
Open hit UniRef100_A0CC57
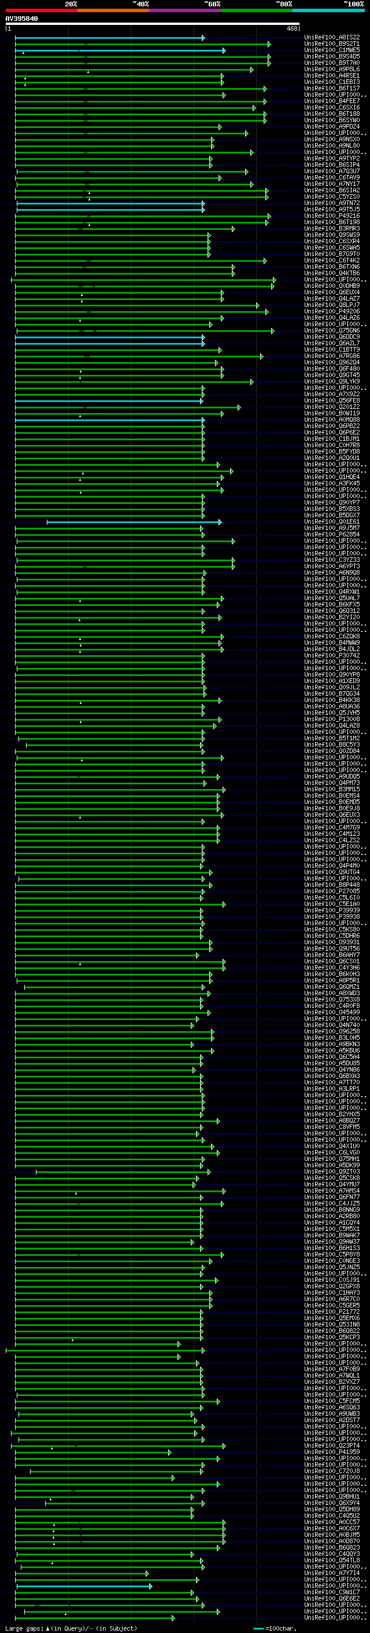pos(332,1521)
